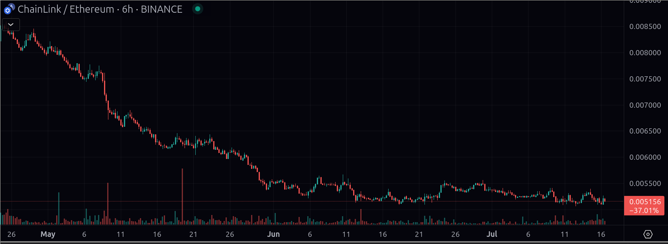Viewport: 668px width, 244px height.
Task: Click the 0.007000 price axis label
Action: 645,105
